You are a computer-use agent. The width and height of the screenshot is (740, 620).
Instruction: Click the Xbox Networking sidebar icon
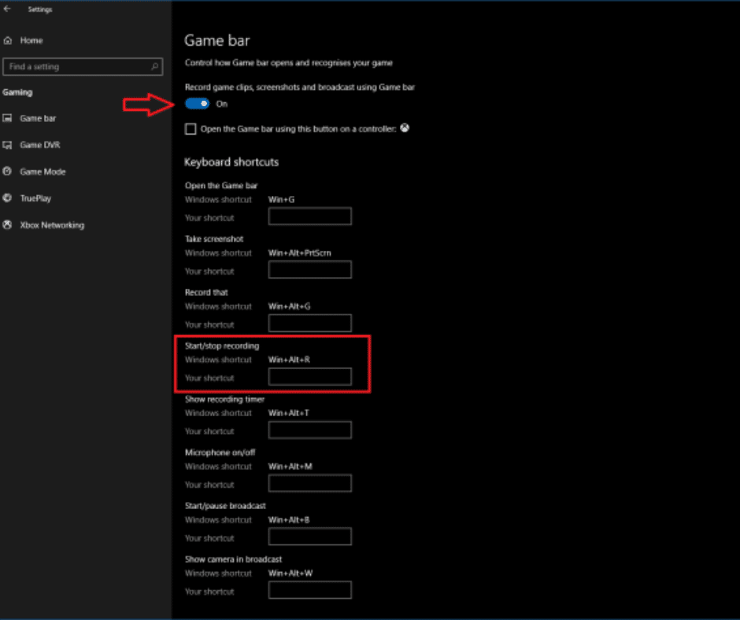[8, 225]
